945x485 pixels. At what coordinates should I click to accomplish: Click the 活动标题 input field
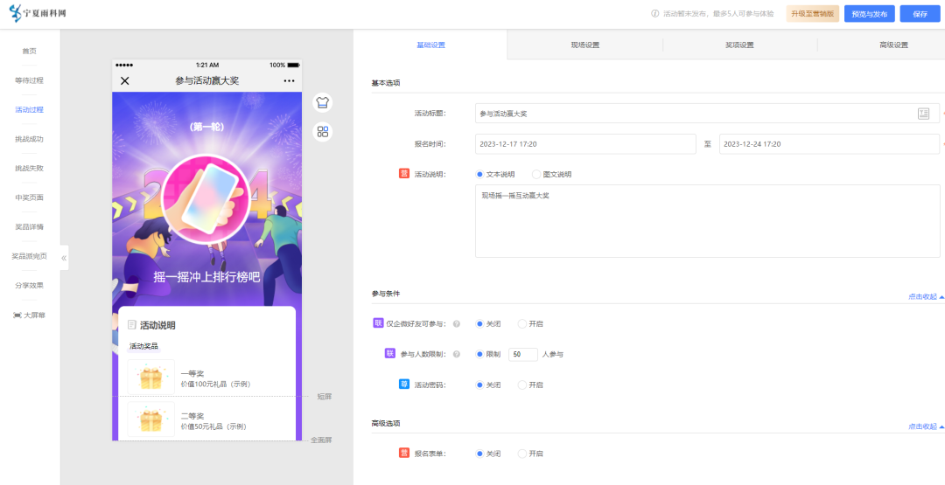(x=707, y=113)
